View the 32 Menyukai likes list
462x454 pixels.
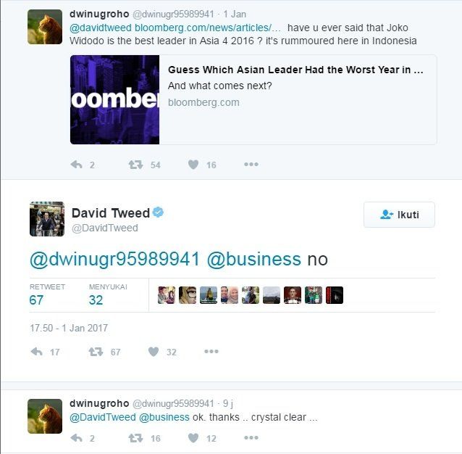[x=108, y=295]
